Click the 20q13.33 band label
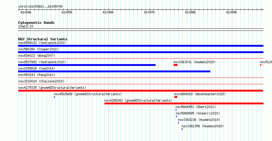 tap(26, 26)
